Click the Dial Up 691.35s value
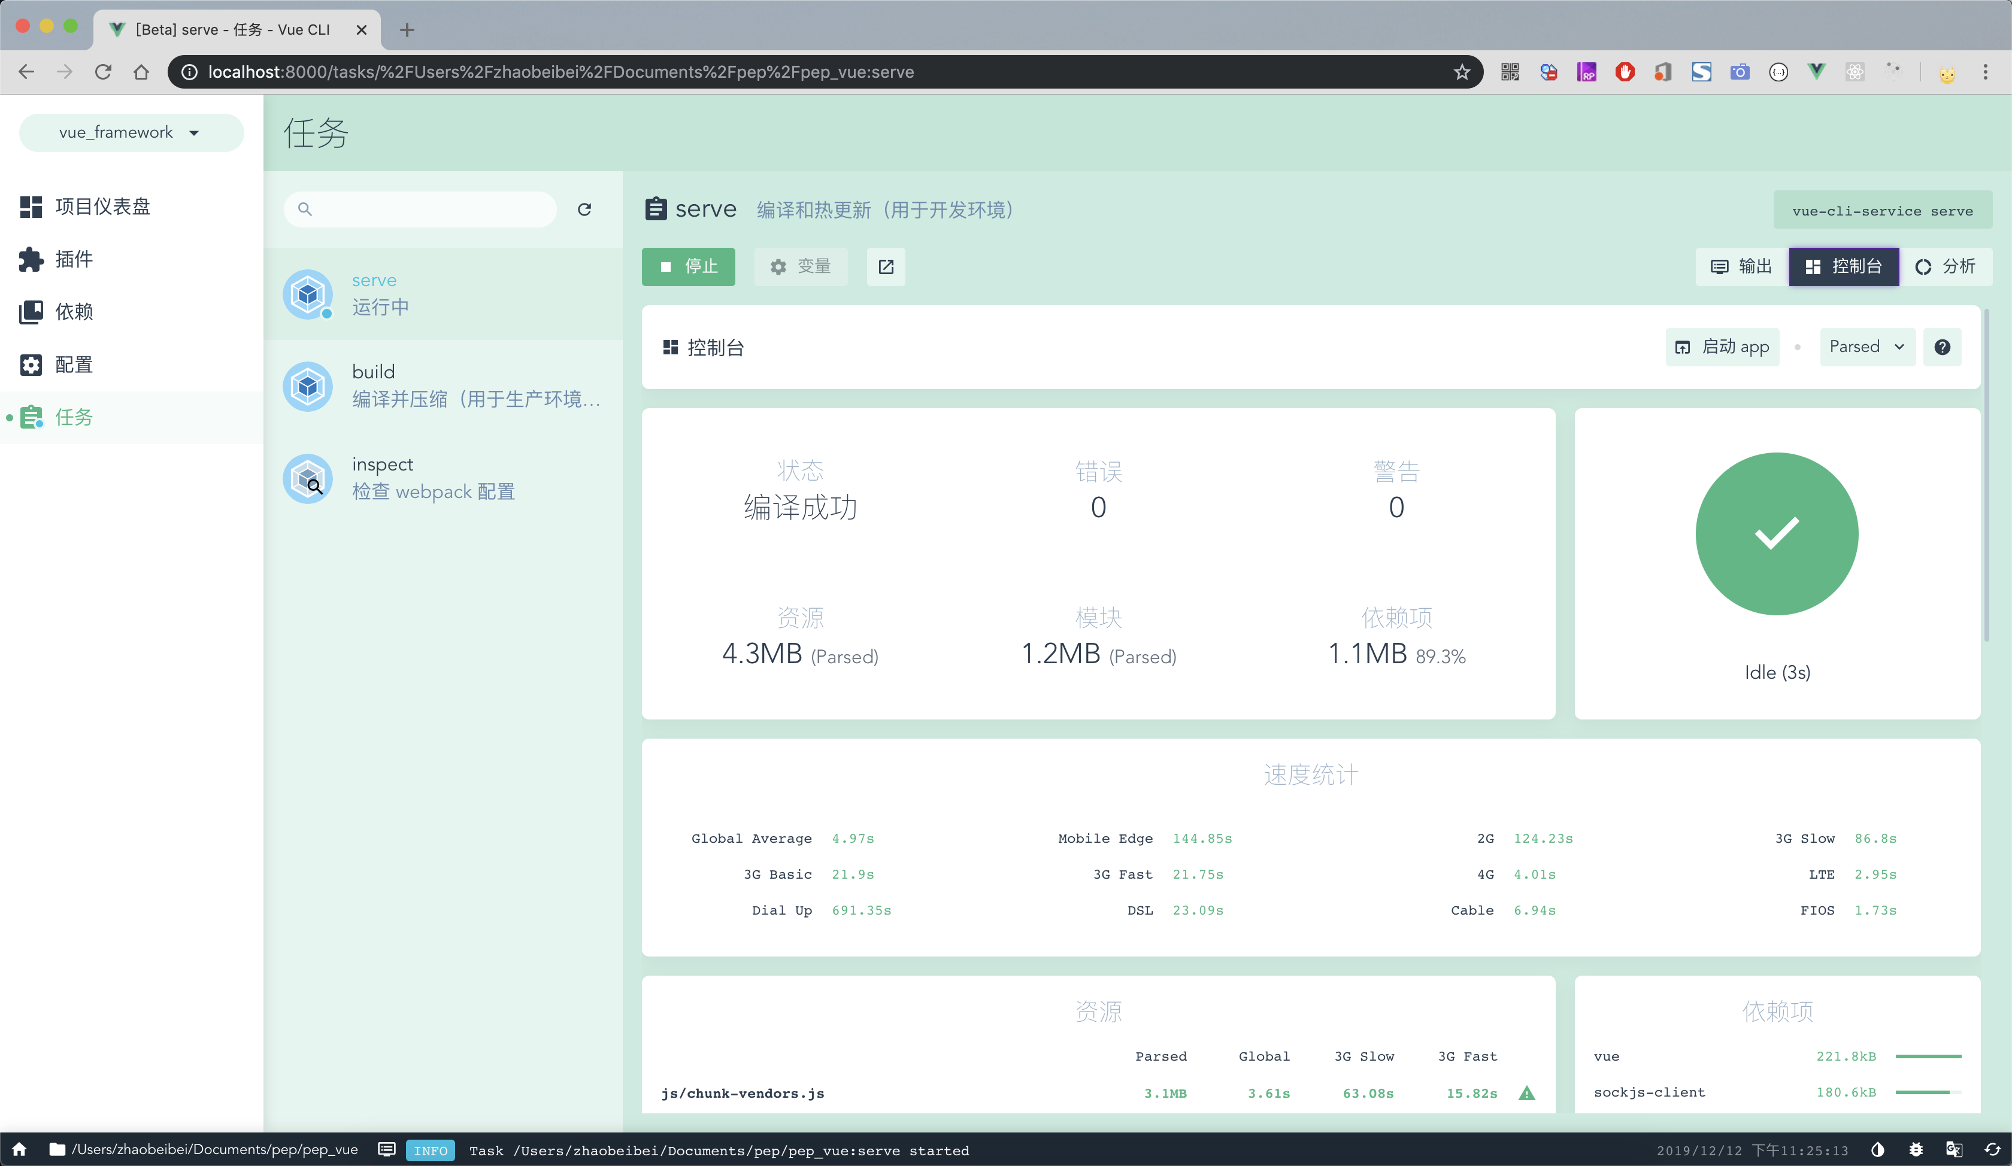 (862, 910)
